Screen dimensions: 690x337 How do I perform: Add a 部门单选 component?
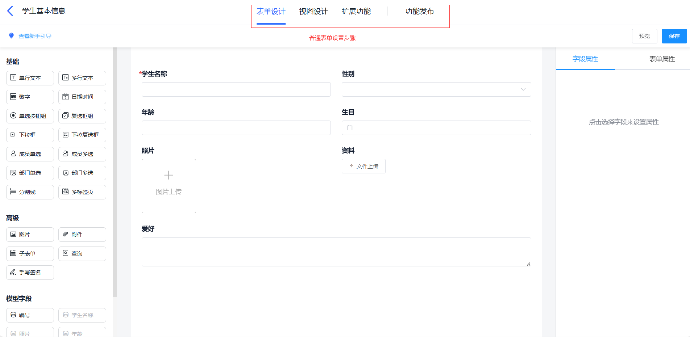30,173
